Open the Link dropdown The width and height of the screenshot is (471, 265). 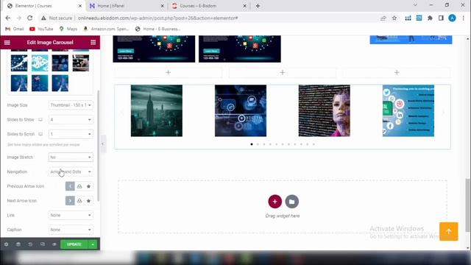click(x=71, y=215)
